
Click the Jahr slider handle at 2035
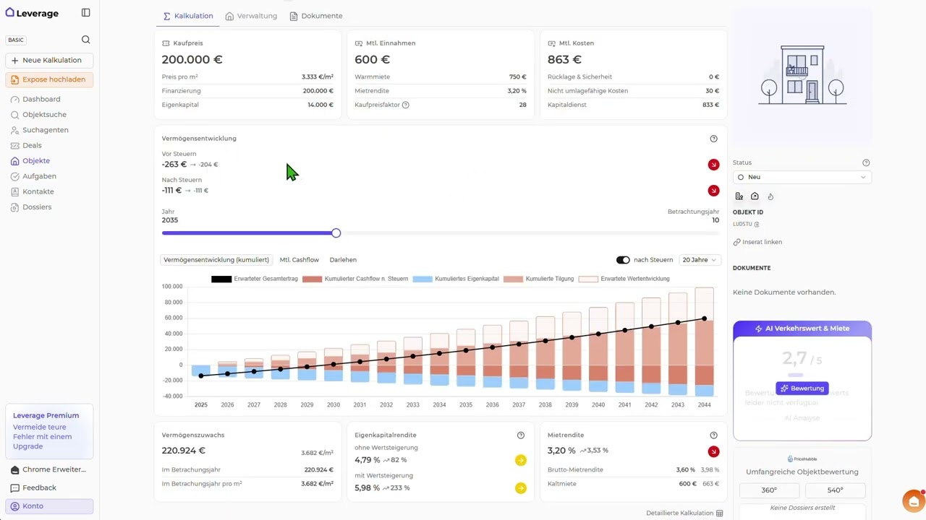[x=336, y=233]
